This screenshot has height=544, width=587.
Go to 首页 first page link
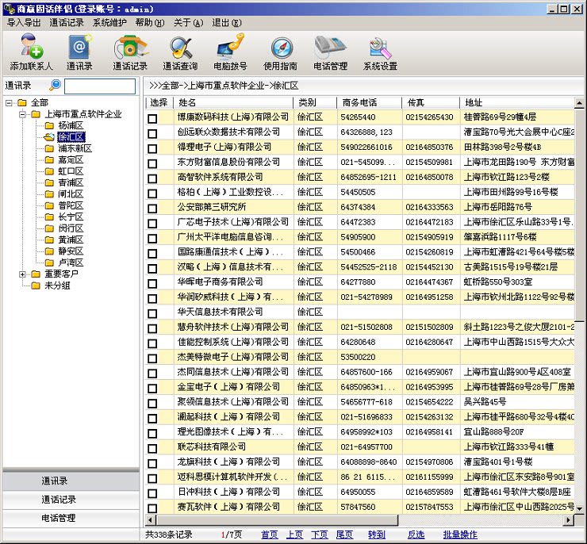pyautogui.click(x=270, y=534)
